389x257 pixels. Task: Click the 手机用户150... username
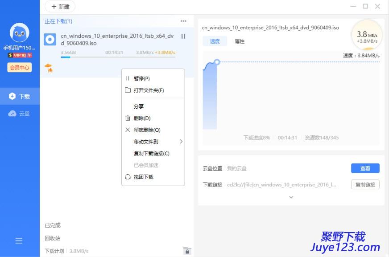[19, 48]
